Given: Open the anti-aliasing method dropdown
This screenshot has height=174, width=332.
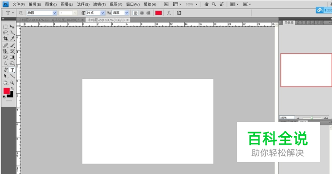Looking at the screenshot, I should (x=126, y=13).
